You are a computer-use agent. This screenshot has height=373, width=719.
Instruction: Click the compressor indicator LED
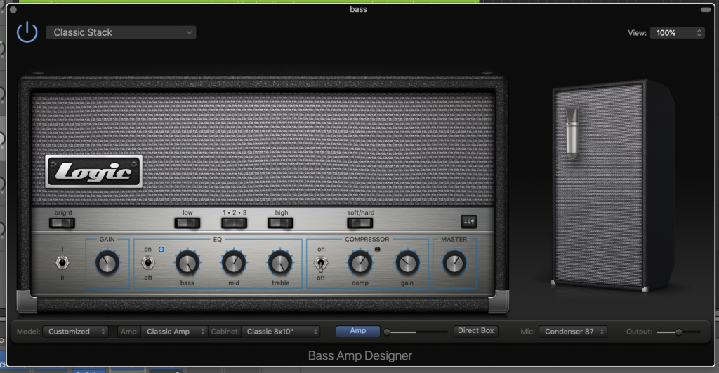[x=377, y=250]
